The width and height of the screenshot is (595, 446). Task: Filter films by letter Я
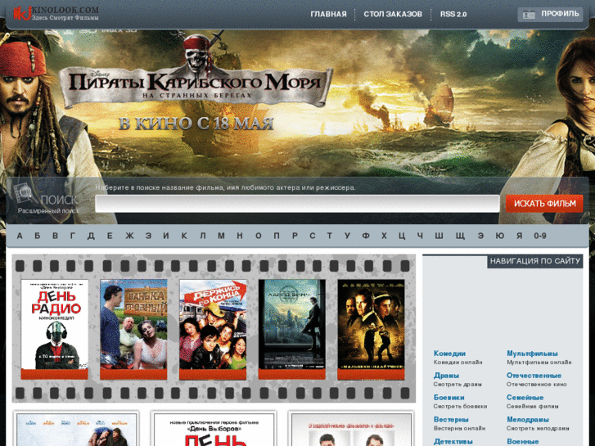point(520,237)
